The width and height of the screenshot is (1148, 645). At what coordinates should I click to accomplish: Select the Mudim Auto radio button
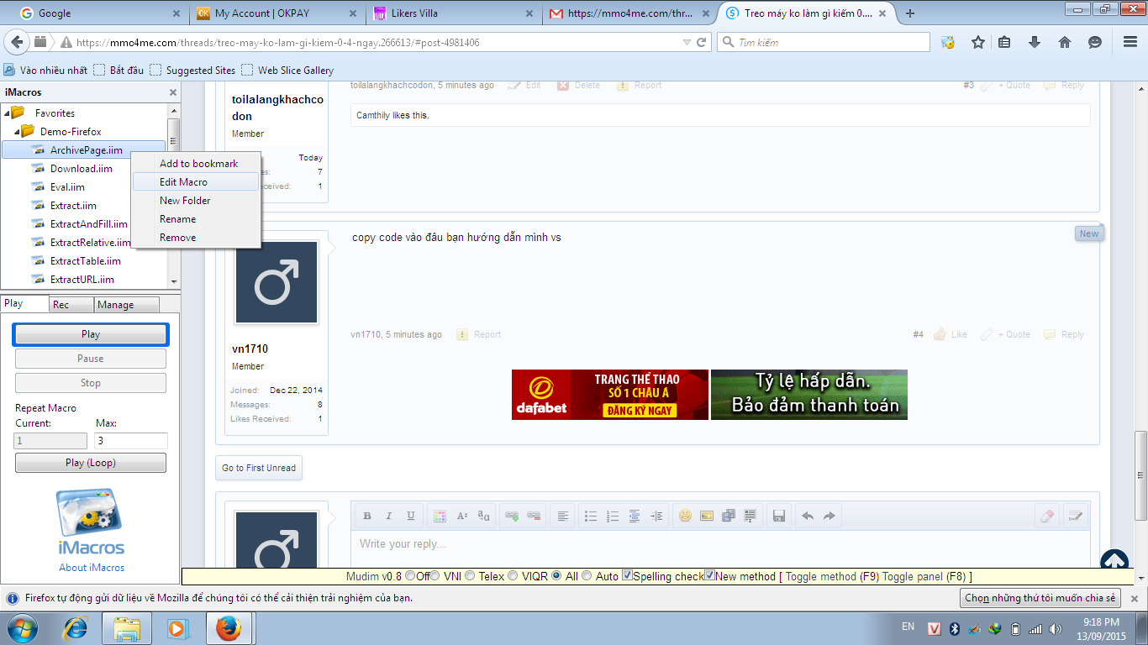click(587, 576)
